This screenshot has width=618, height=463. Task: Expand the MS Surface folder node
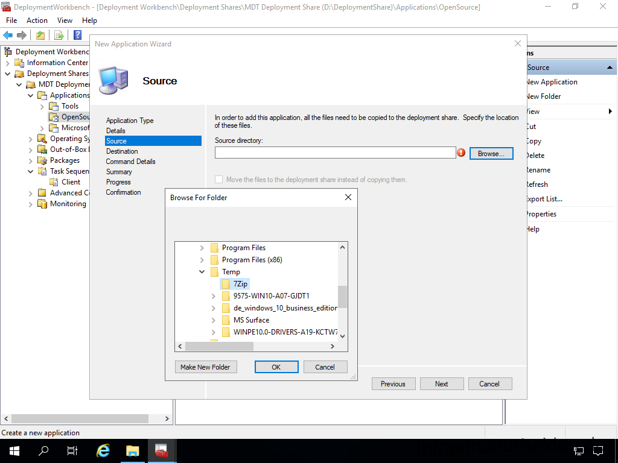[214, 320]
